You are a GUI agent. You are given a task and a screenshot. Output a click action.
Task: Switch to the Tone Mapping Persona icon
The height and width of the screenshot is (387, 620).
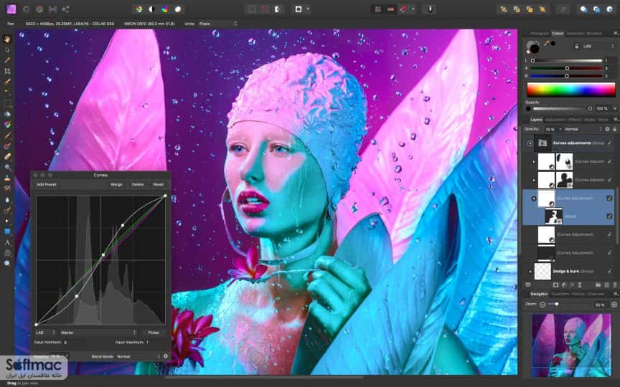click(x=52, y=9)
